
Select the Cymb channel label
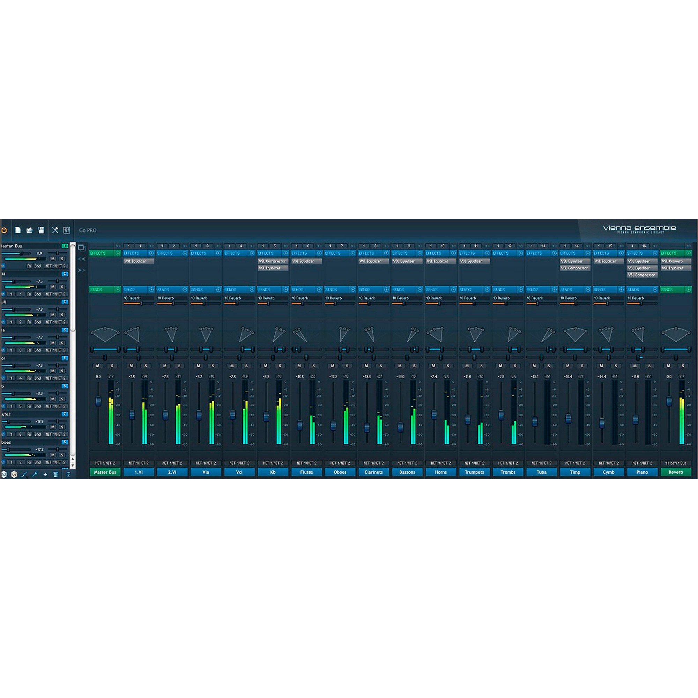[609, 472]
